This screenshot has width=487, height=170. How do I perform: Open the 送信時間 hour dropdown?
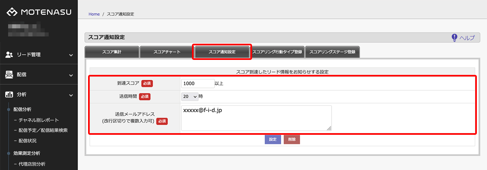coord(190,96)
